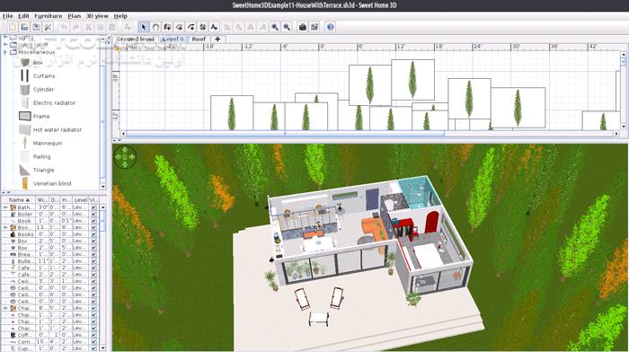Open Help with the question mark icon
The image size is (629, 352).
[x=330, y=27]
